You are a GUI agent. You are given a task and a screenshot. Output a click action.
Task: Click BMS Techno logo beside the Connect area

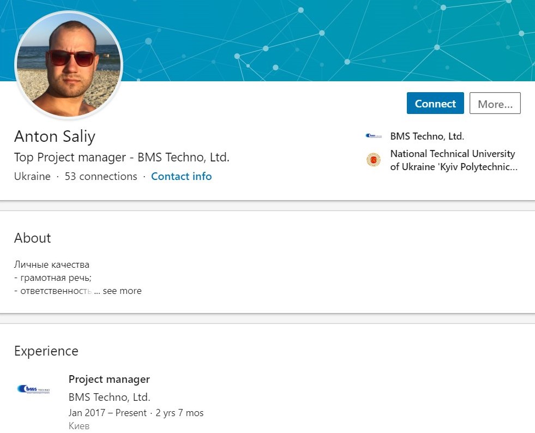[x=374, y=136]
